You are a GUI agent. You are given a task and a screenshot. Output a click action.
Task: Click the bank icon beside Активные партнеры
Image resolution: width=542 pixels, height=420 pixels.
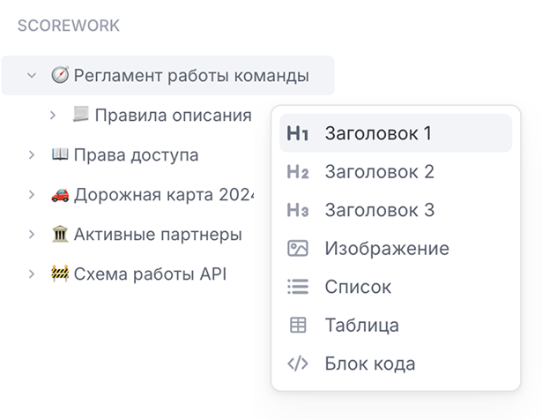[60, 235]
